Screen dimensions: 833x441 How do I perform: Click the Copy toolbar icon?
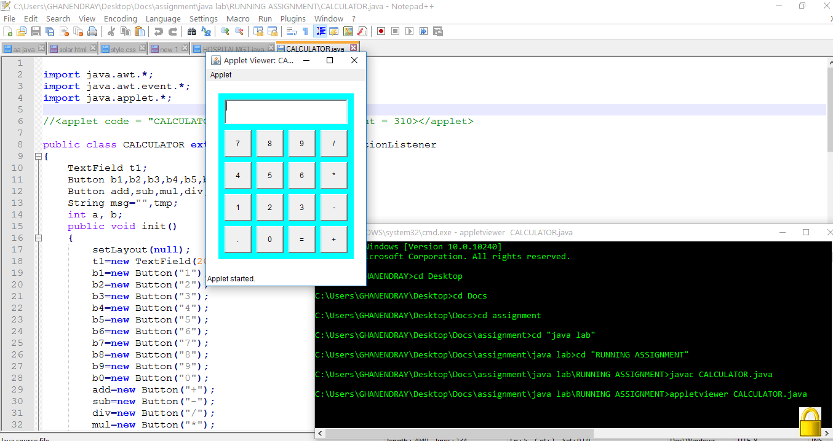[x=126, y=31]
